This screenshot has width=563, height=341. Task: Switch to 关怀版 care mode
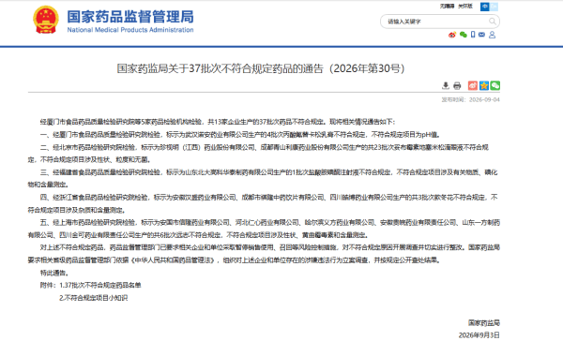[465, 7]
